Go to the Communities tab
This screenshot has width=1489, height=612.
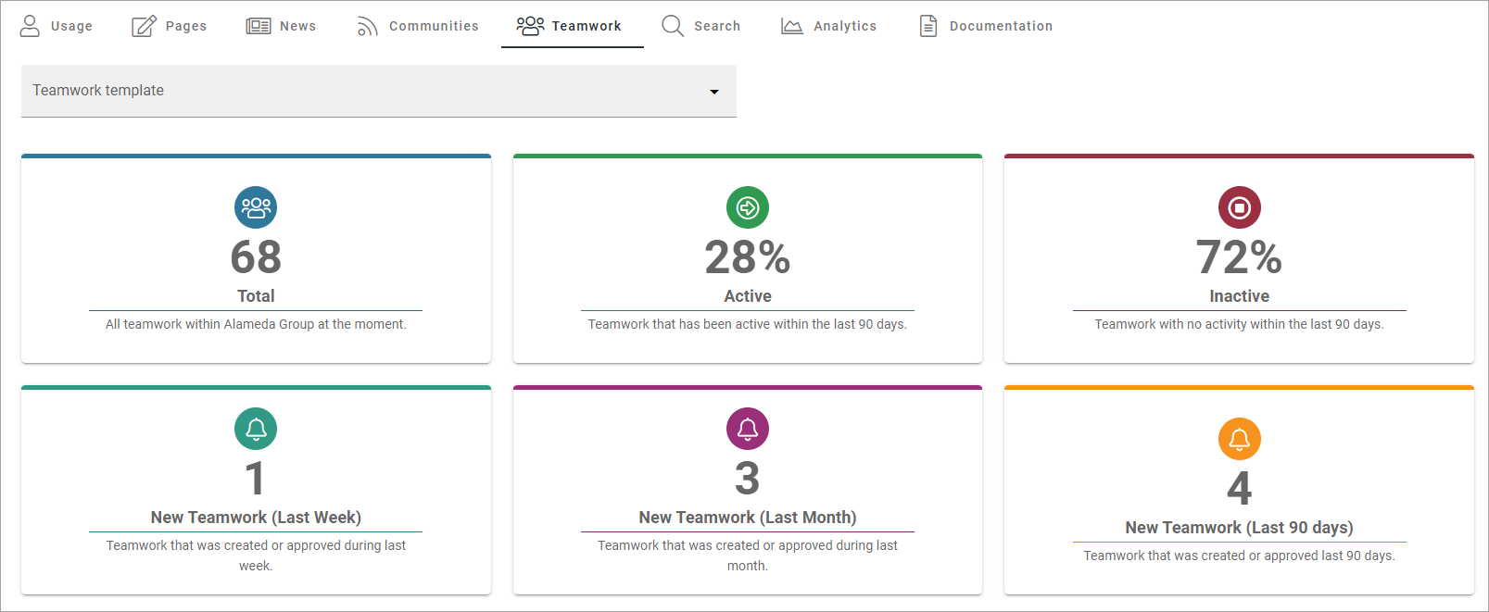click(x=419, y=26)
